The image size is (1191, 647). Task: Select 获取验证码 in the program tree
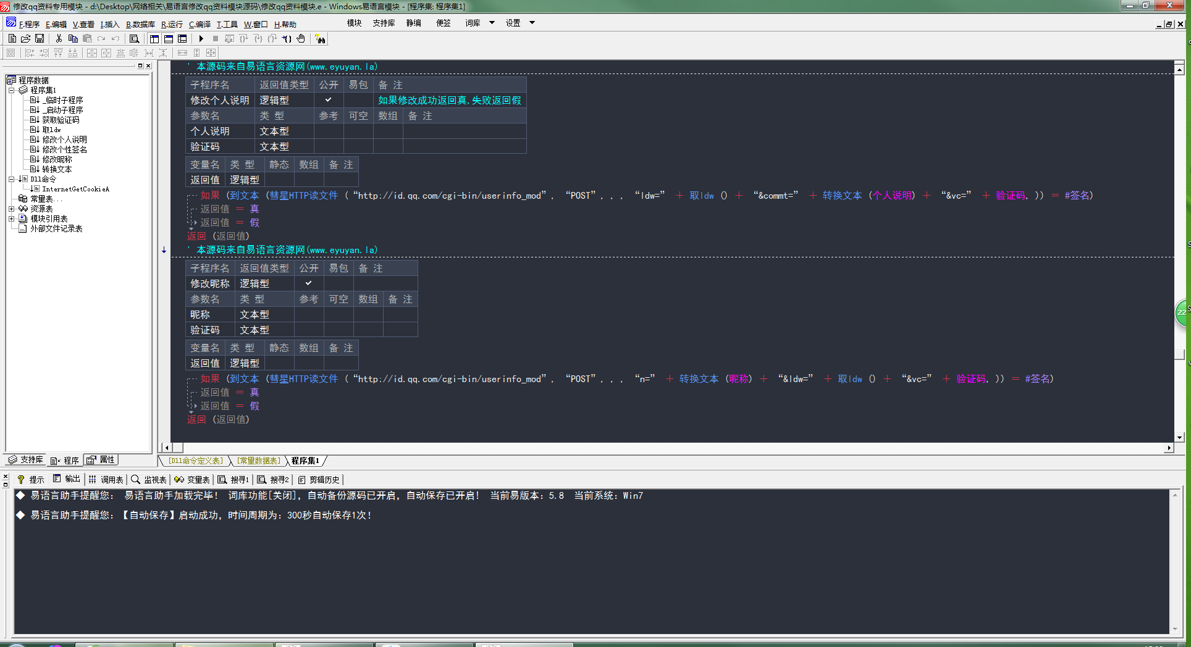coord(61,120)
